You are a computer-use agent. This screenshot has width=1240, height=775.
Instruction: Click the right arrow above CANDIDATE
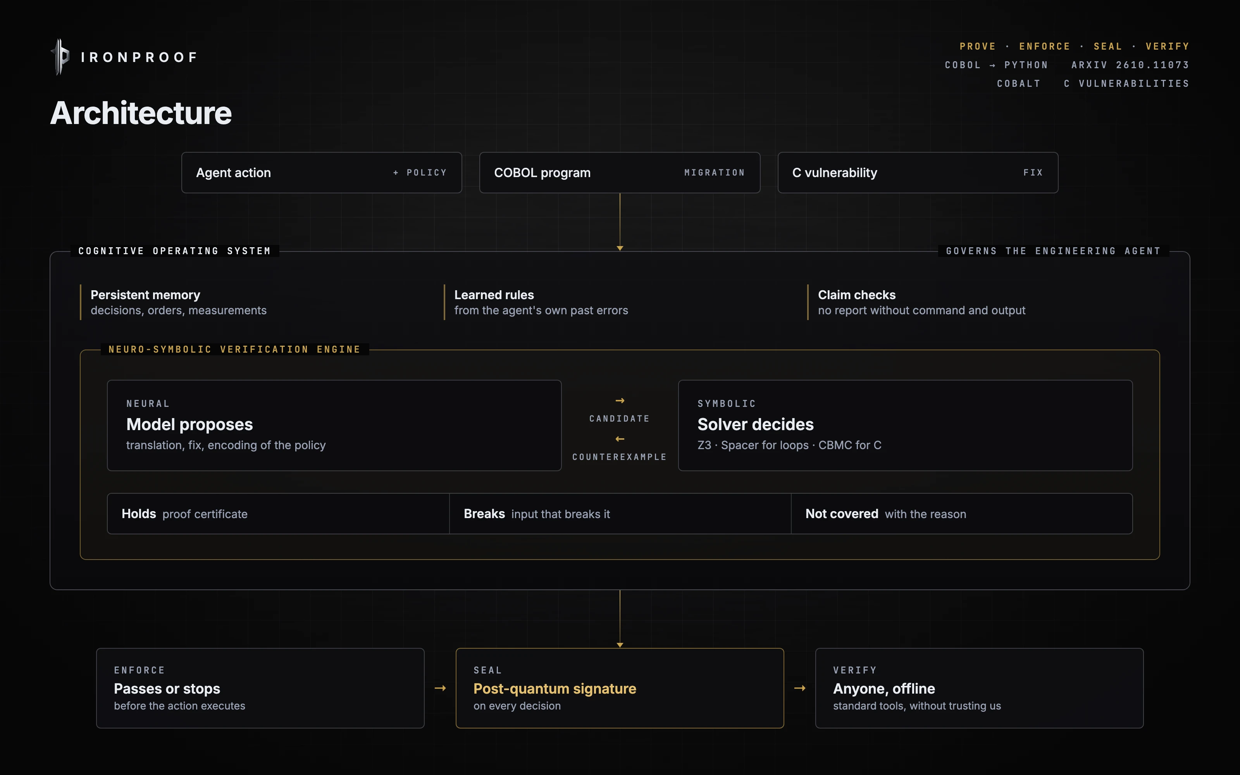620,401
